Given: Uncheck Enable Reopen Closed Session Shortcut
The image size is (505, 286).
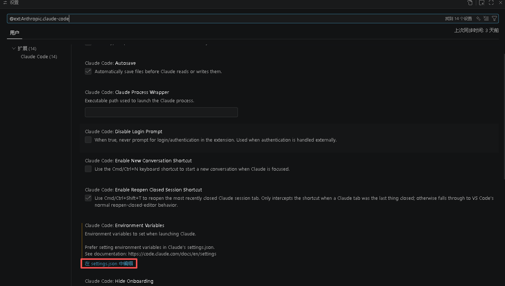Looking at the screenshot, I should pyautogui.click(x=88, y=198).
